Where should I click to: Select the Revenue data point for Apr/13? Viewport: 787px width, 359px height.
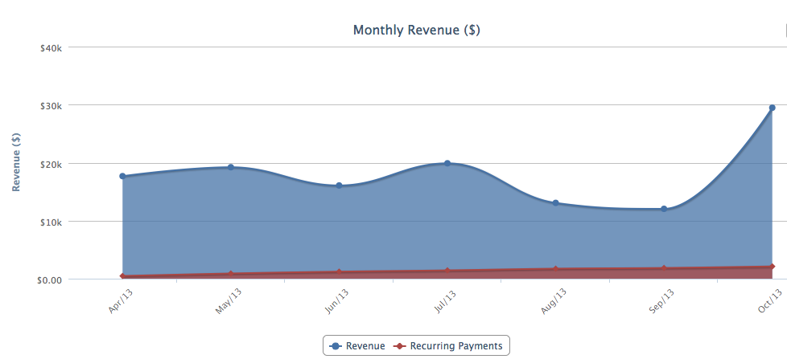[122, 176]
